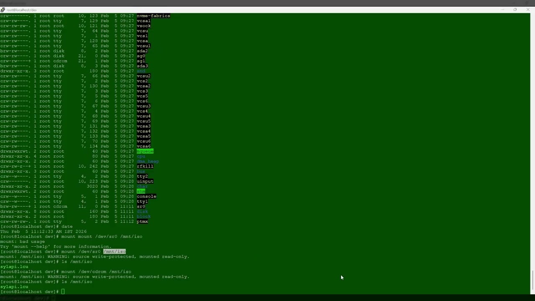Click the vcs6 device name
Image resolution: width=535 pixels, height=301 pixels.
[142, 101]
